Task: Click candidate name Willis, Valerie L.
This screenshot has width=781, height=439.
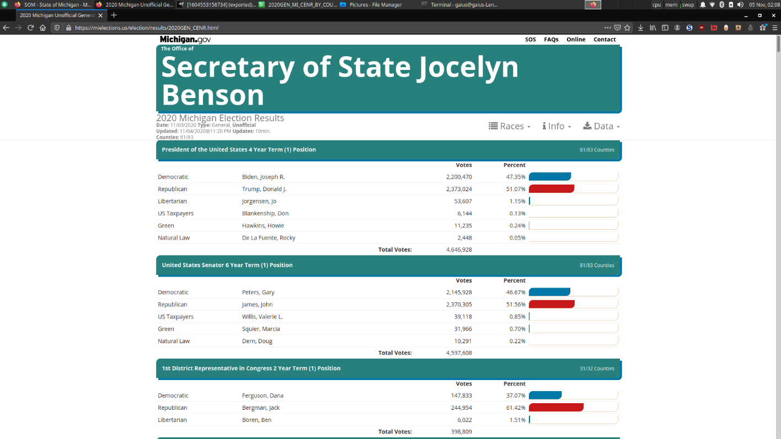Action: pyautogui.click(x=263, y=317)
